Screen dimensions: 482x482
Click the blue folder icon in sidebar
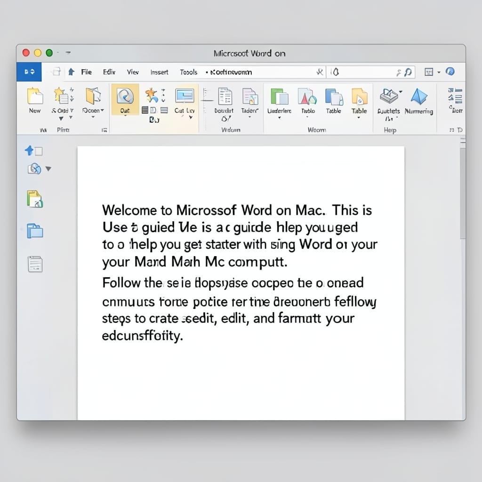click(35, 231)
